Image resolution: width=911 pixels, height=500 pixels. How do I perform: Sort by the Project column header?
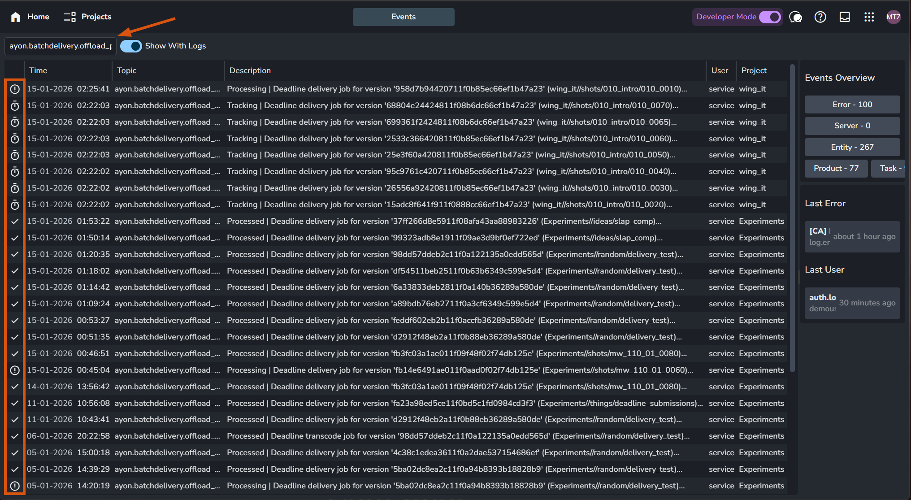754,70
